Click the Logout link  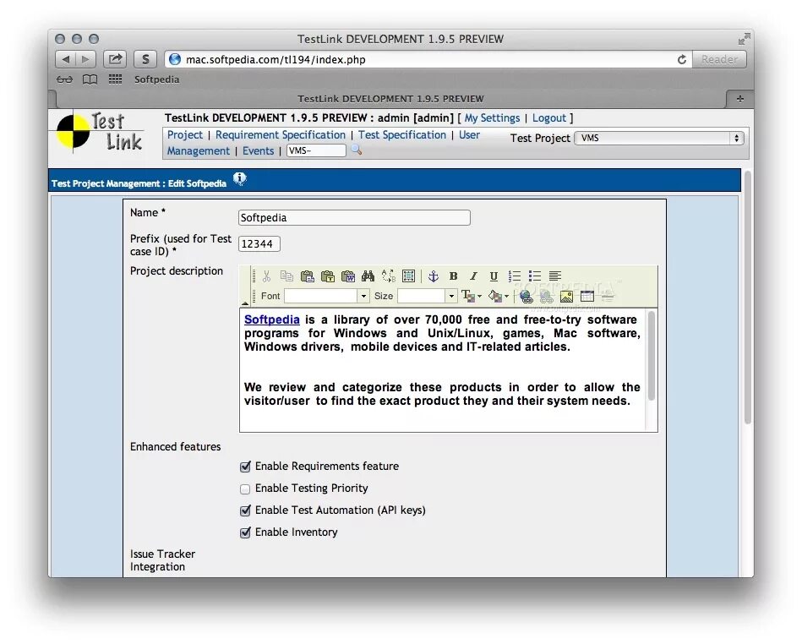[x=548, y=118]
